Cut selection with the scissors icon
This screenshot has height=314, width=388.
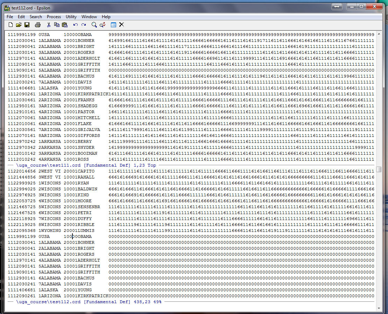tap(49, 25)
